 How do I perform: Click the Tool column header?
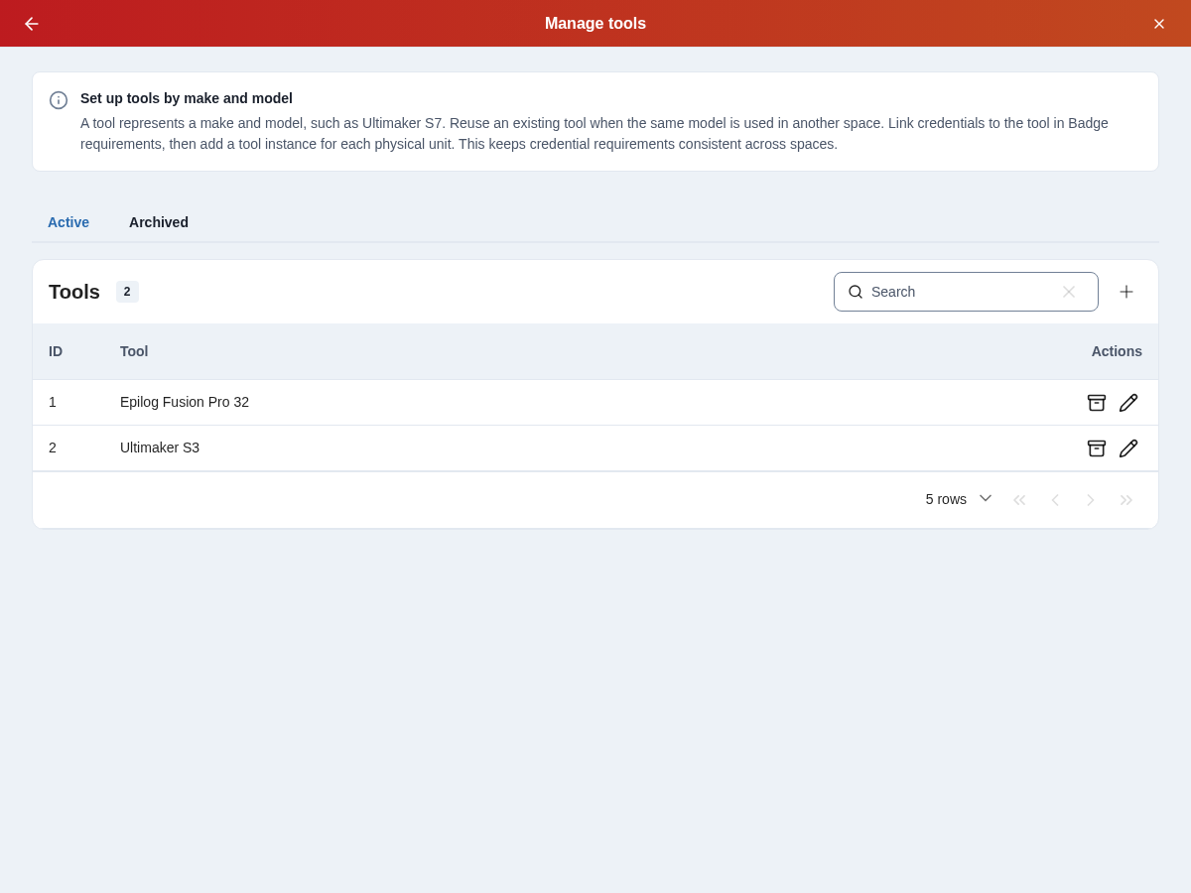click(x=134, y=351)
